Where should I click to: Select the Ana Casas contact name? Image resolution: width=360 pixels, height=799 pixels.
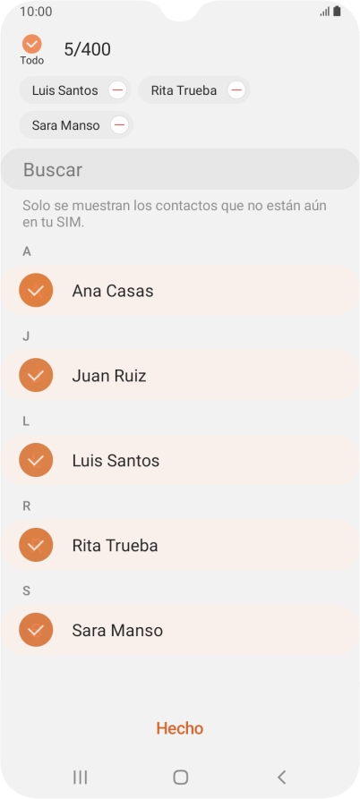click(x=113, y=291)
